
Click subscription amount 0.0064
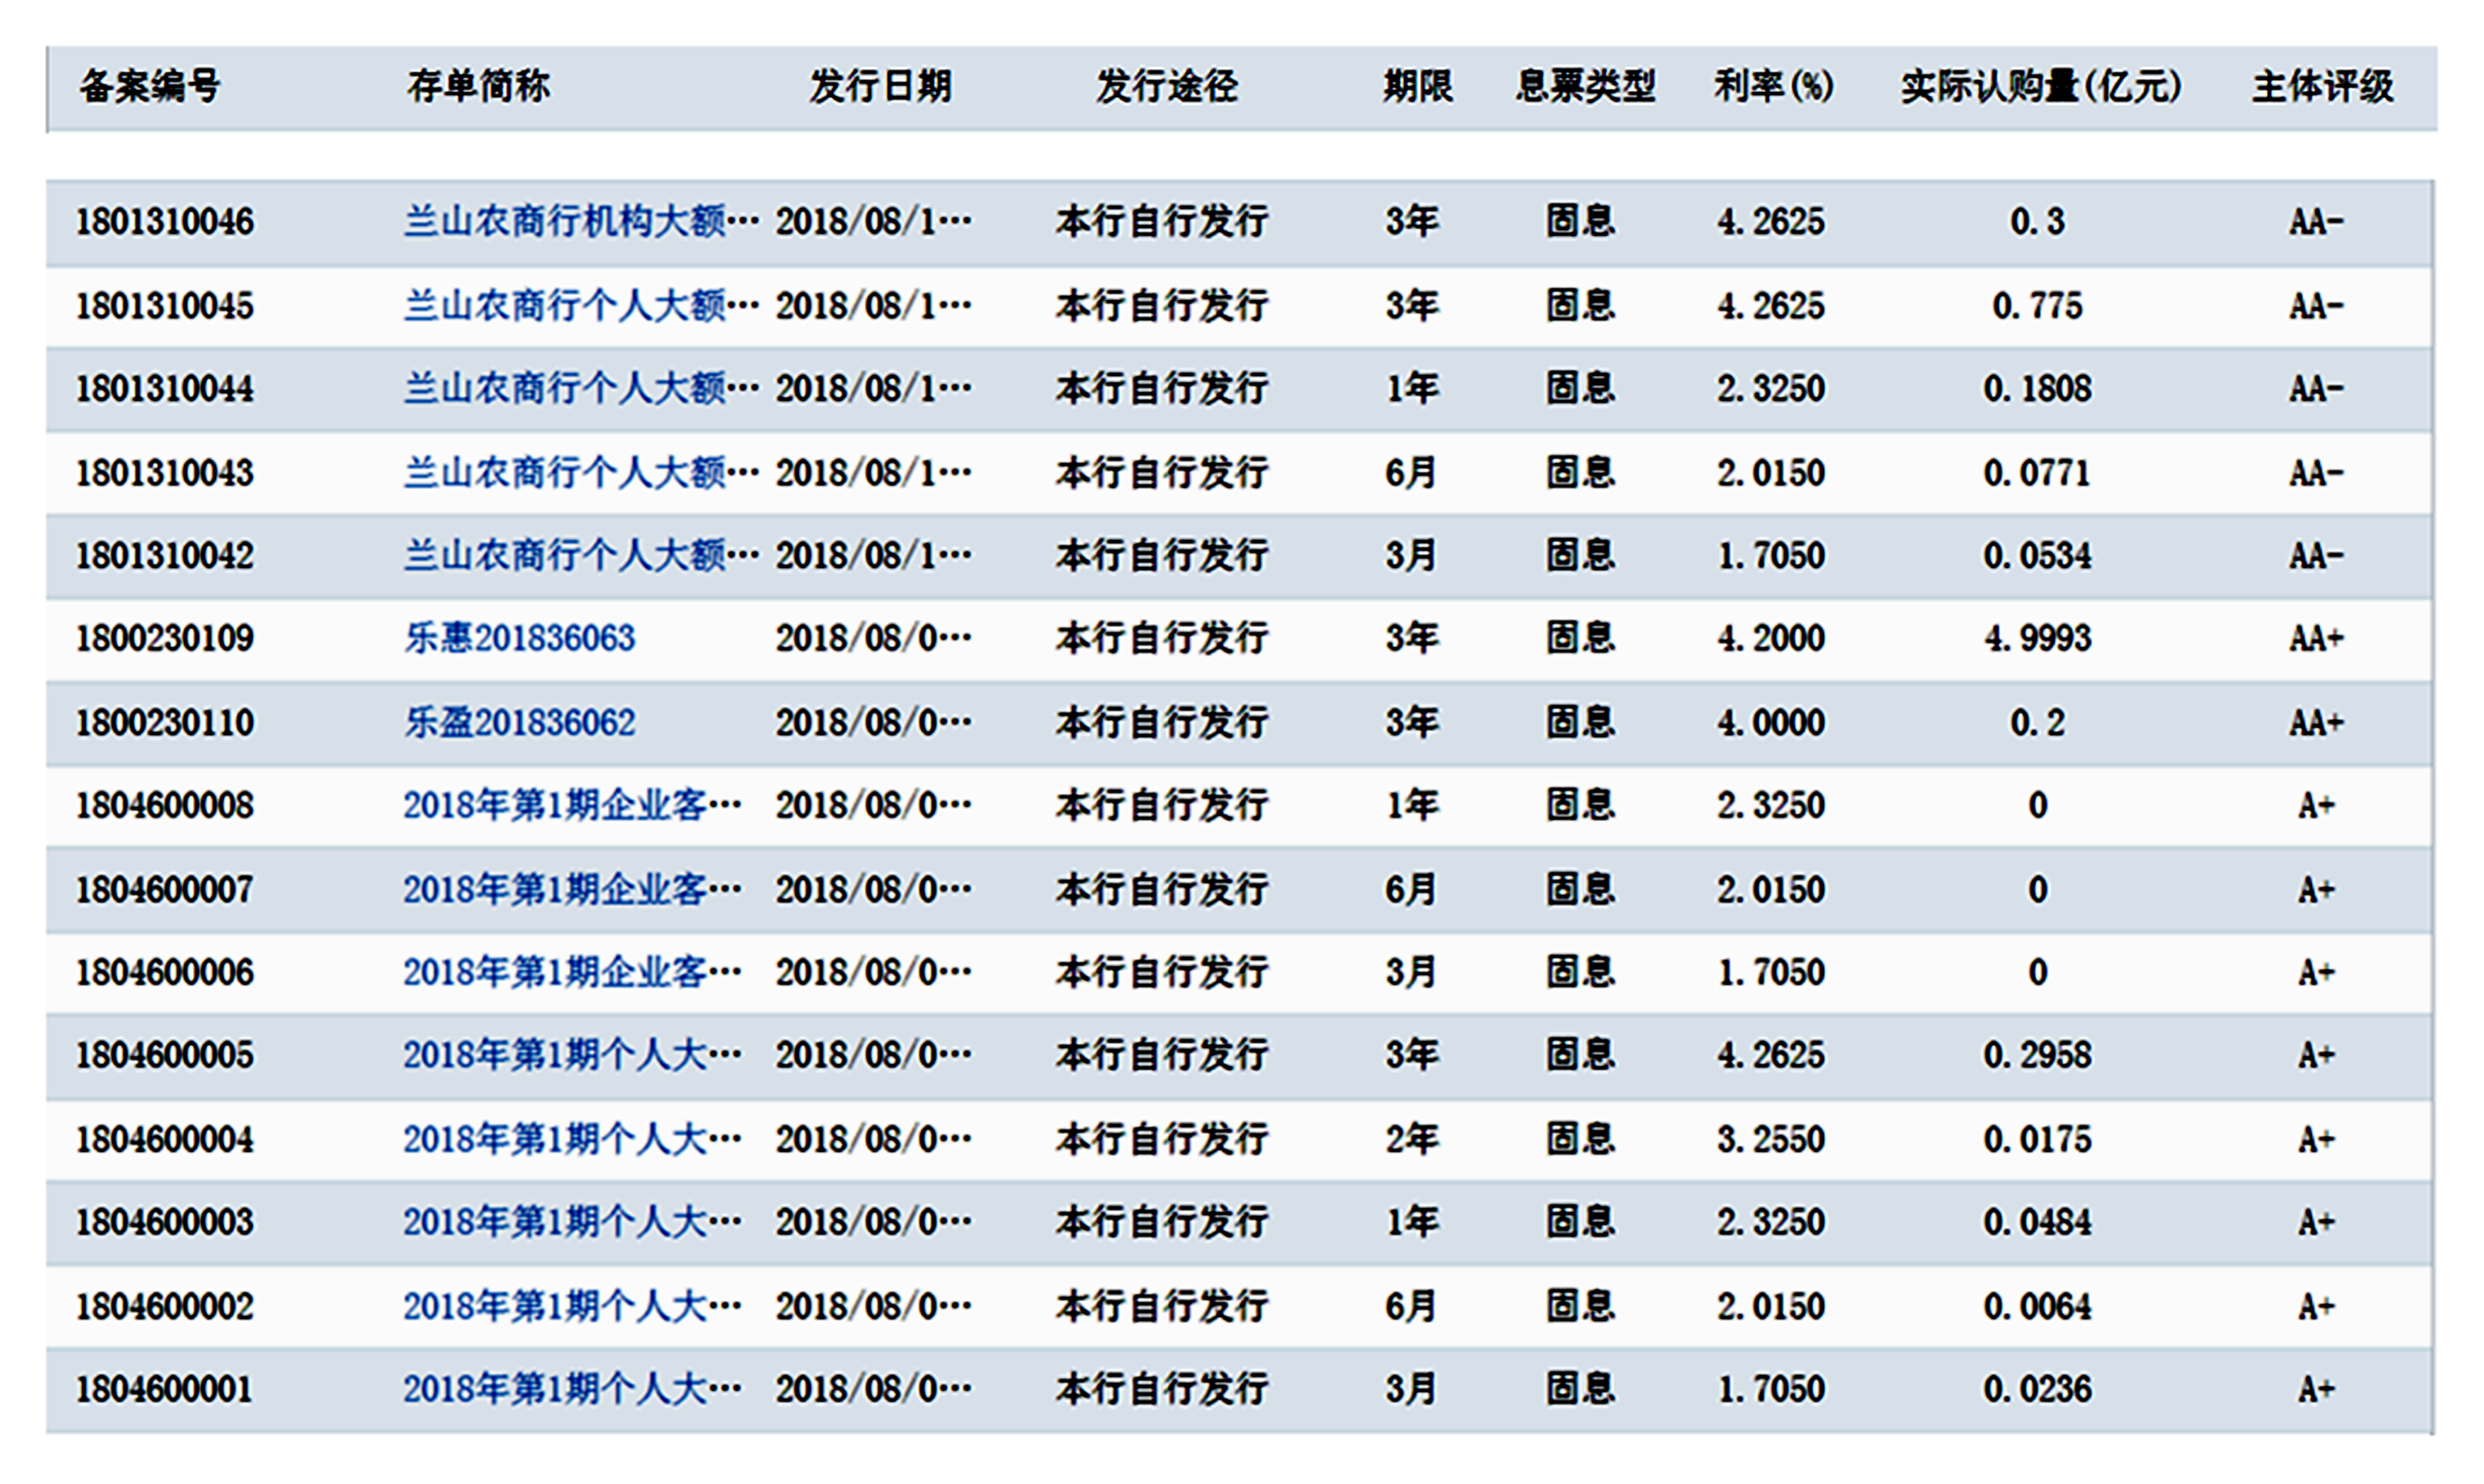click(2038, 1307)
